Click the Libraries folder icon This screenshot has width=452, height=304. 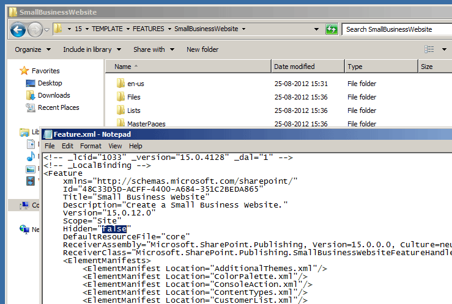point(24,132)
